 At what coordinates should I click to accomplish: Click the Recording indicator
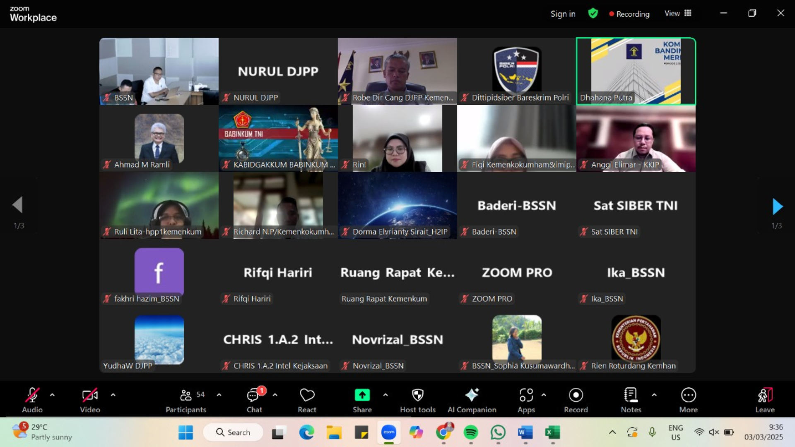point(629,14)
